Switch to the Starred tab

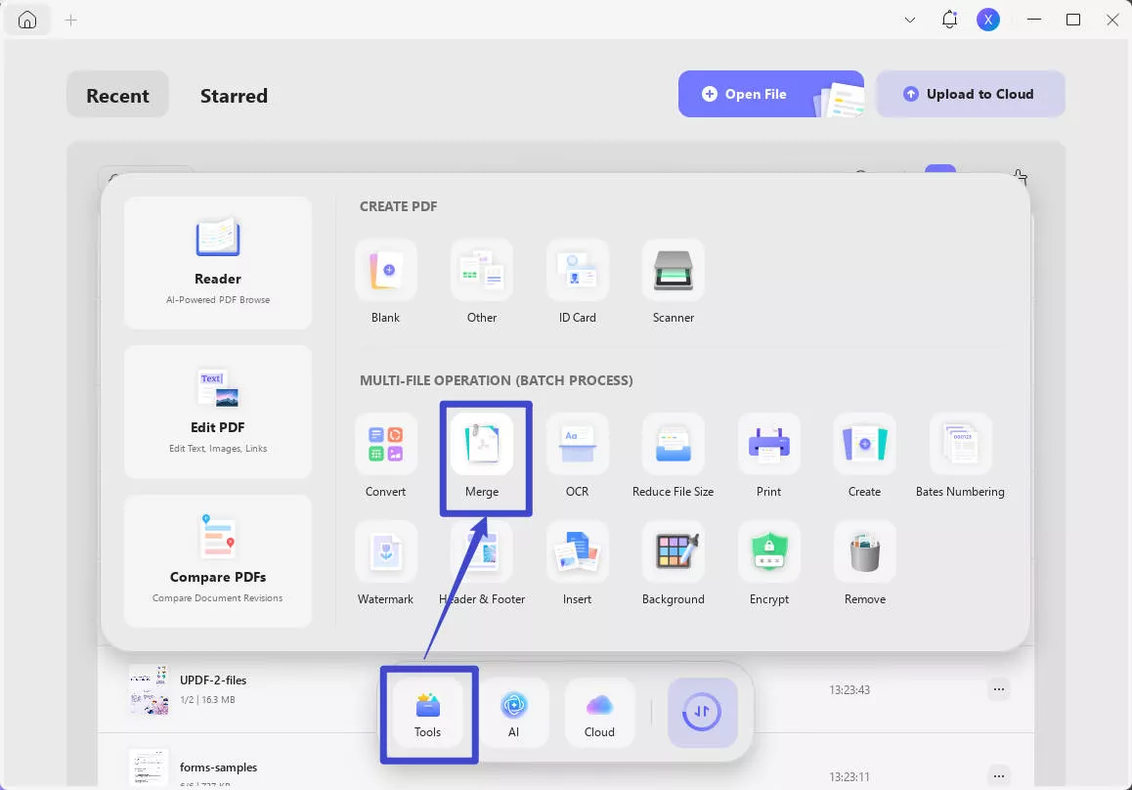point(234,95)
